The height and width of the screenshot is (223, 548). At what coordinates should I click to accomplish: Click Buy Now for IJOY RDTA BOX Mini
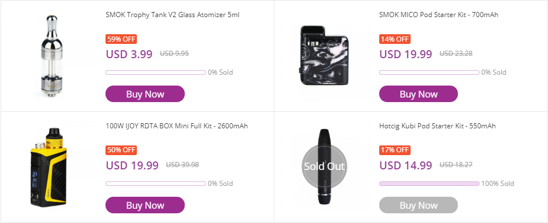[145, 205]
